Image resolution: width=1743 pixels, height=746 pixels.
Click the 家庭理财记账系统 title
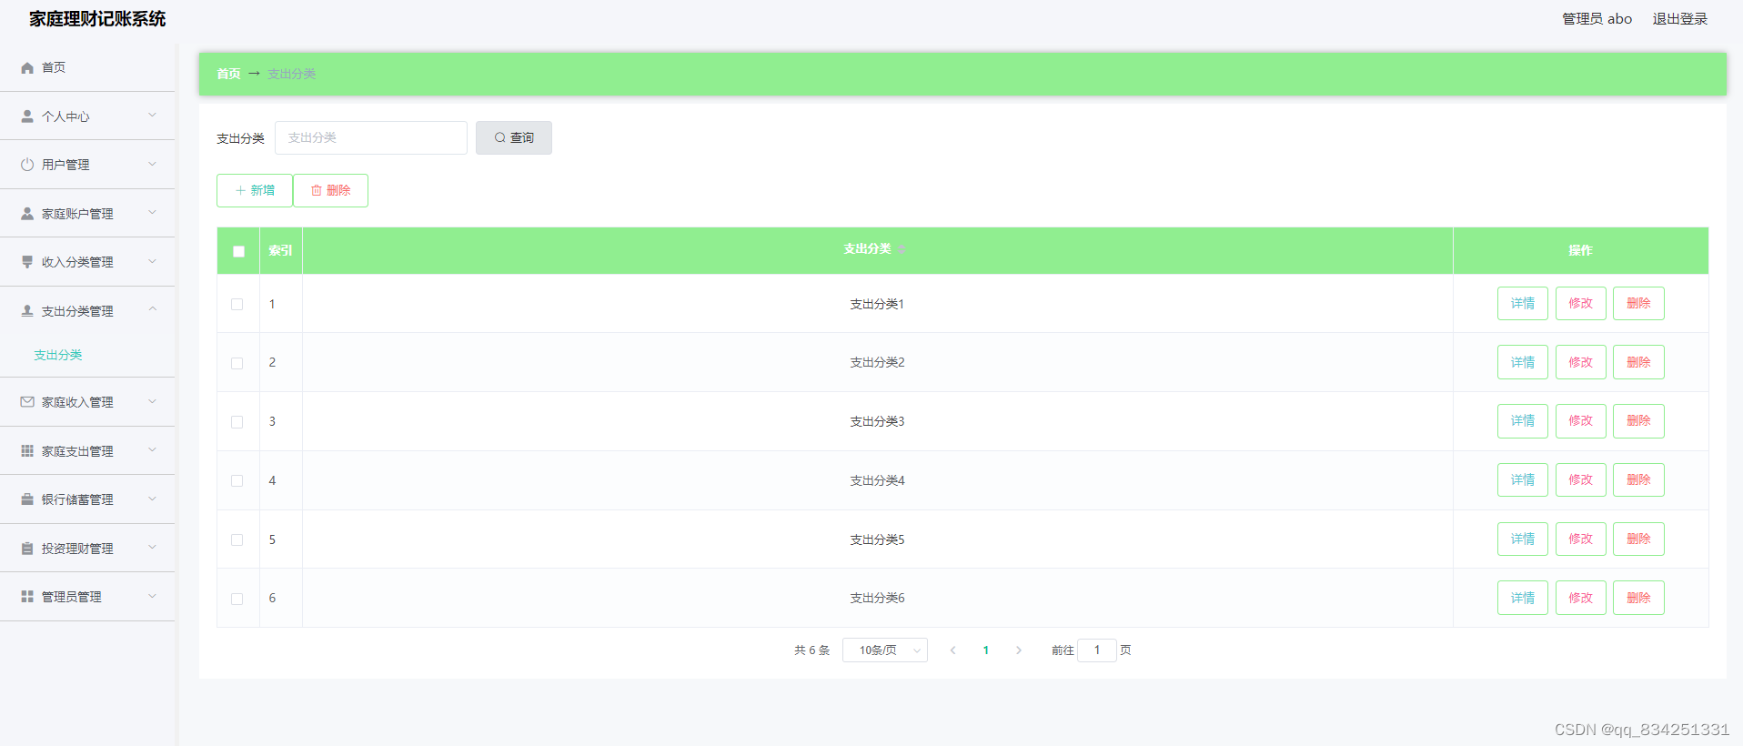click(x=97, y=19)
